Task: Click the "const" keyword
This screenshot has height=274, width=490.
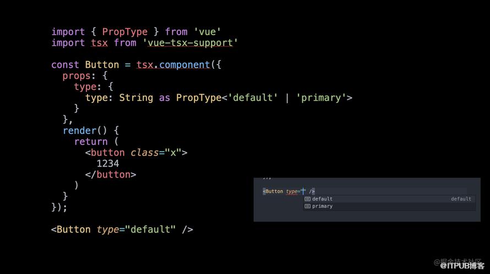Action: pos(65,65)
